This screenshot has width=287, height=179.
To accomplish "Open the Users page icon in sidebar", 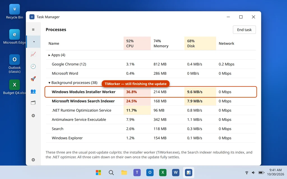I will click(x=33, y=91).
